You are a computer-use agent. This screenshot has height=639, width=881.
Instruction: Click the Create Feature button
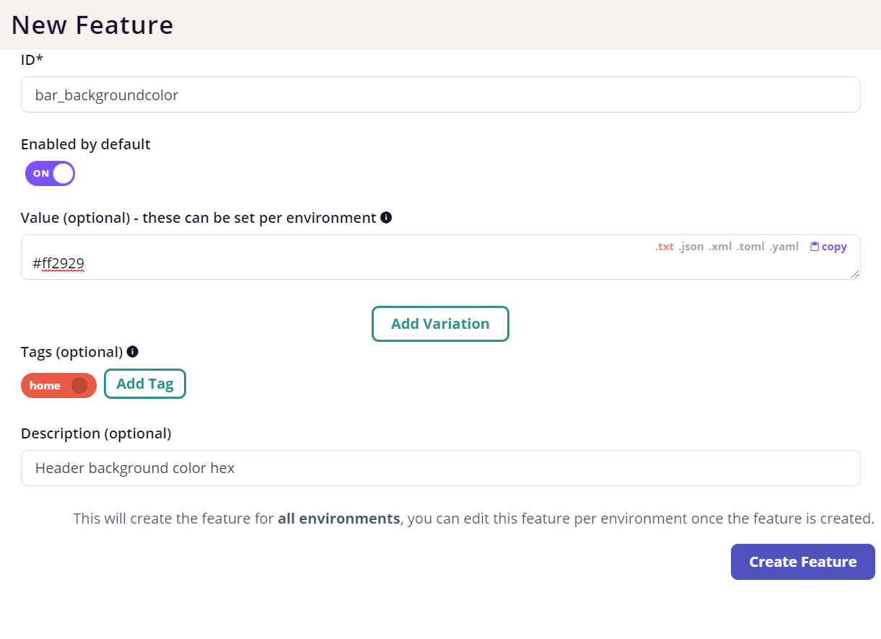coord(802,562)
